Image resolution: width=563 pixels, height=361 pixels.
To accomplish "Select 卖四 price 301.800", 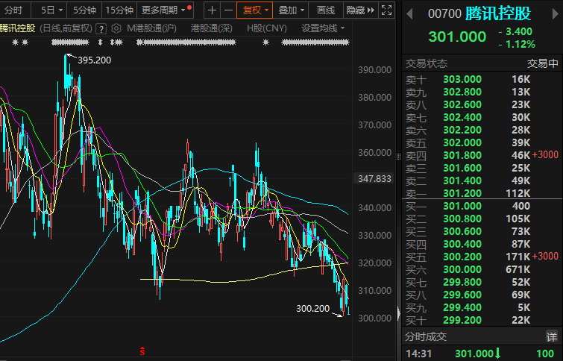I will coord(462,155).
